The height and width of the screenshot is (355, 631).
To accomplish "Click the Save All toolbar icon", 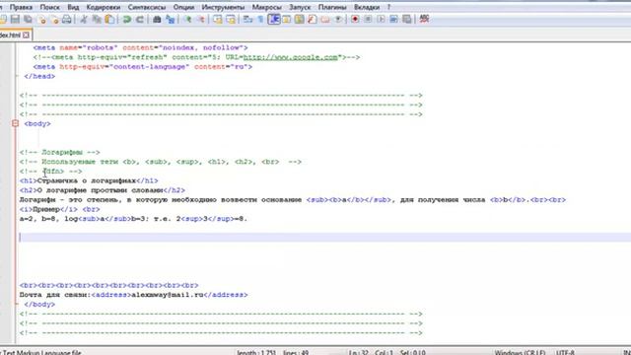I will (x=28, y=19).
